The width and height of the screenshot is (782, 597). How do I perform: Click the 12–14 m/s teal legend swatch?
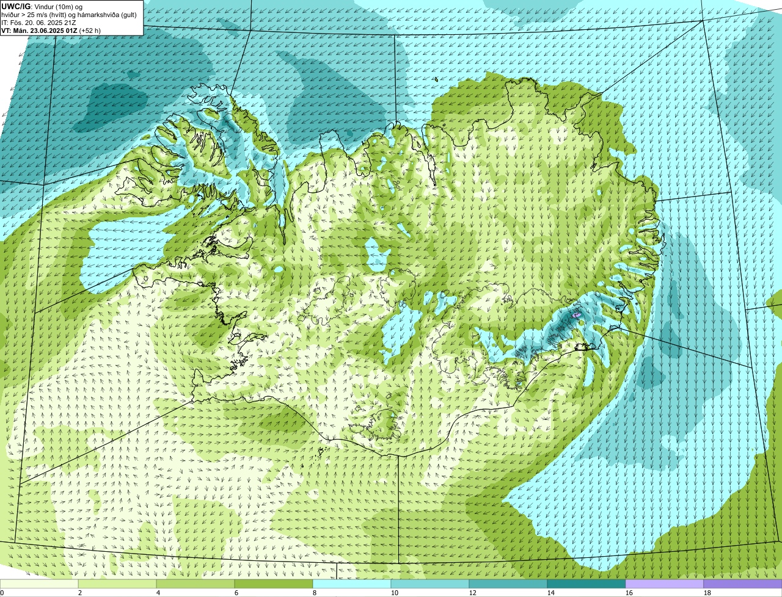pyautogui.click(x=508, y=584)
